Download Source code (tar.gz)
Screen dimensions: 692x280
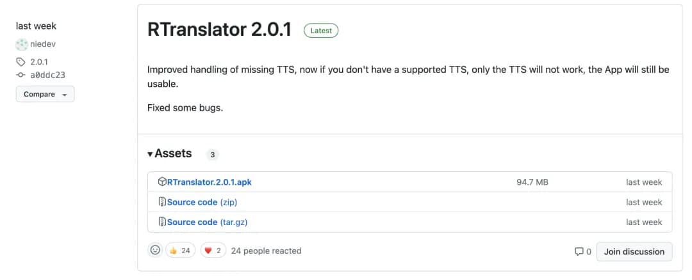point(207,222)
